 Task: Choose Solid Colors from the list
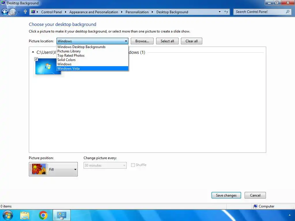tap(92, 60)
